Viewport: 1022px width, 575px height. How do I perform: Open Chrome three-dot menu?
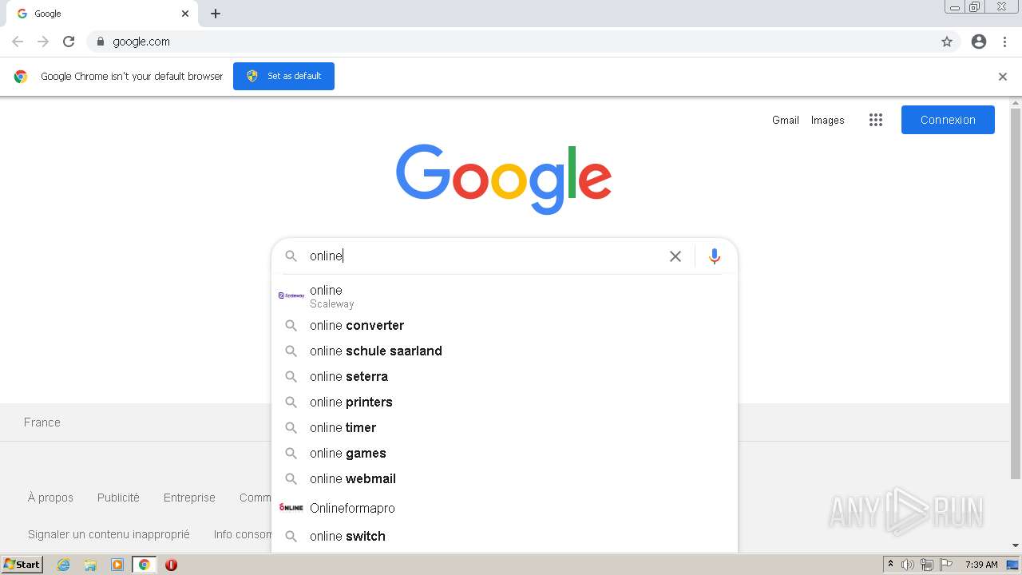point(1004,42)
